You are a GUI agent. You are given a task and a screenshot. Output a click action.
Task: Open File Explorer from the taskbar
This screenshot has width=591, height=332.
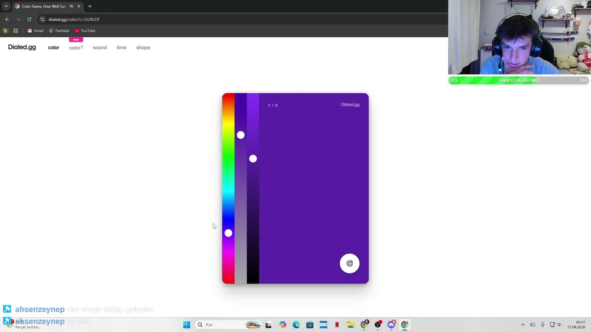pos(350,325)
